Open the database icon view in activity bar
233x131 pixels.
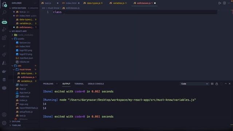(4, 80)
